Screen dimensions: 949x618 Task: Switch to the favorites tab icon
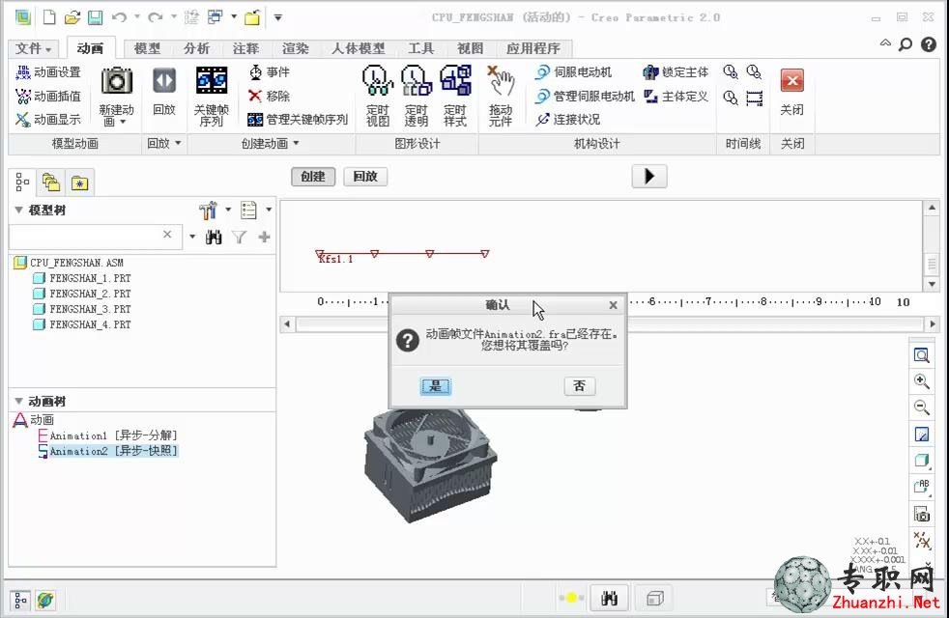79,183
